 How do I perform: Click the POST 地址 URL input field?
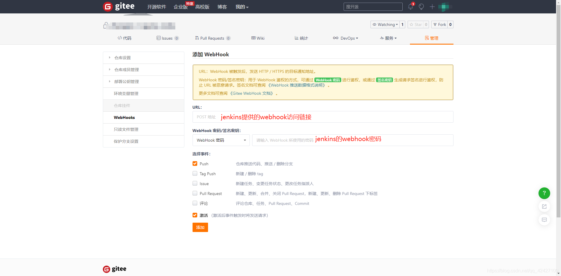pyautogui.click(x=323, y=117)
